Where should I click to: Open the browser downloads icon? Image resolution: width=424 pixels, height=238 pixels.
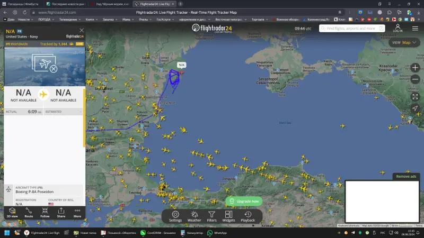[x=419, y=12]
